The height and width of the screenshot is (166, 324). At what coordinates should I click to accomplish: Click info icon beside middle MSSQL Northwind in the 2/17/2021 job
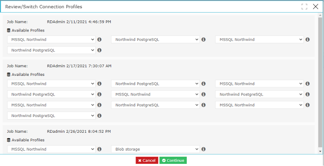[x=204, y=94]
